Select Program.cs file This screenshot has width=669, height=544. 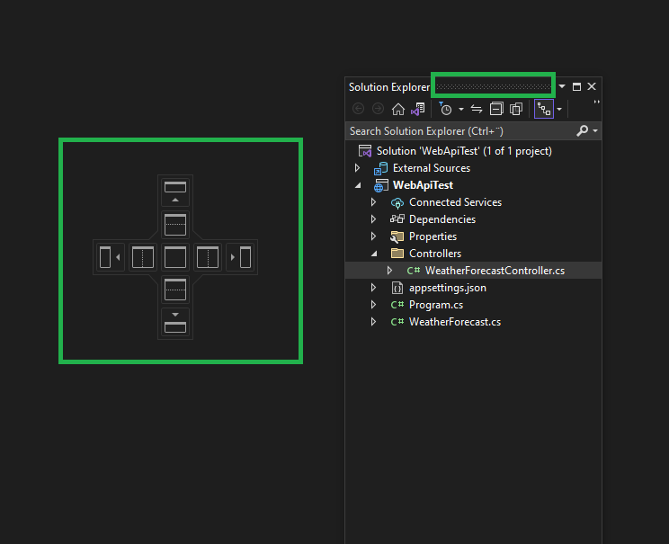436,305
